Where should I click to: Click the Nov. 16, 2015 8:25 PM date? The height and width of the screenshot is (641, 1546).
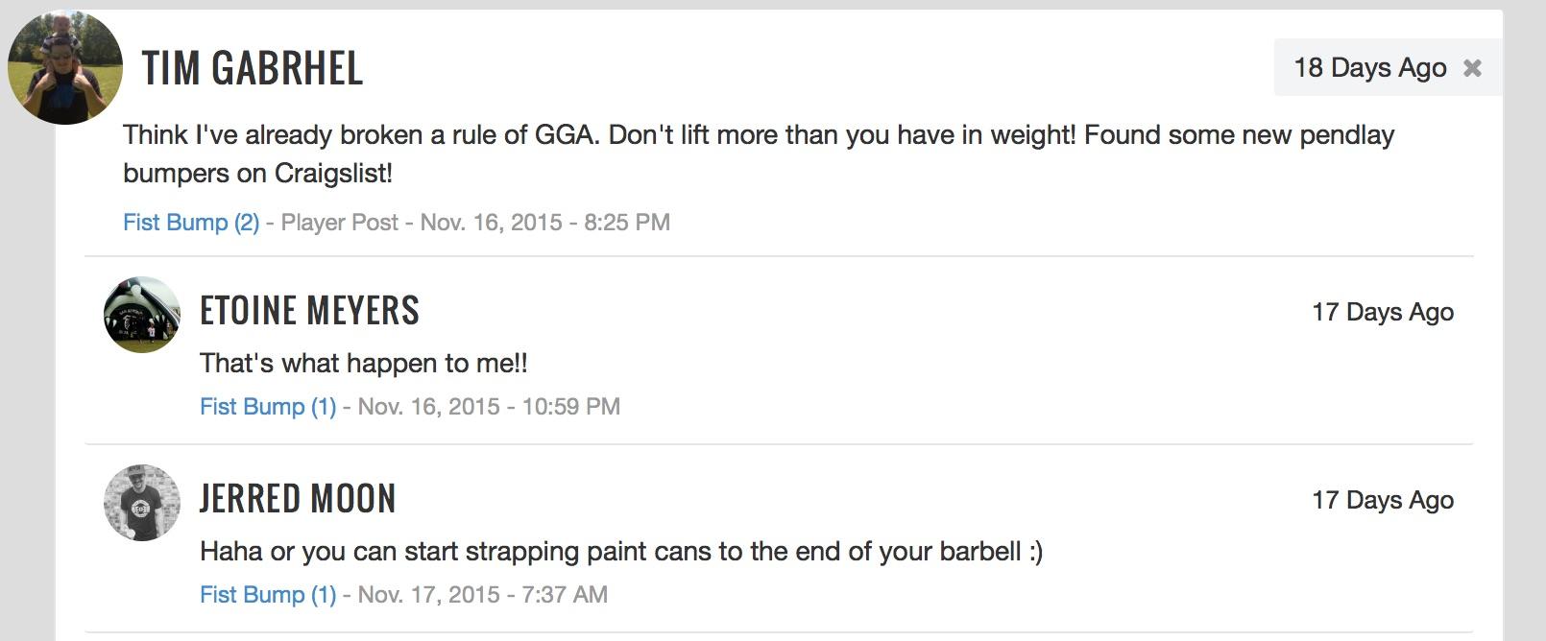[544, 223]
